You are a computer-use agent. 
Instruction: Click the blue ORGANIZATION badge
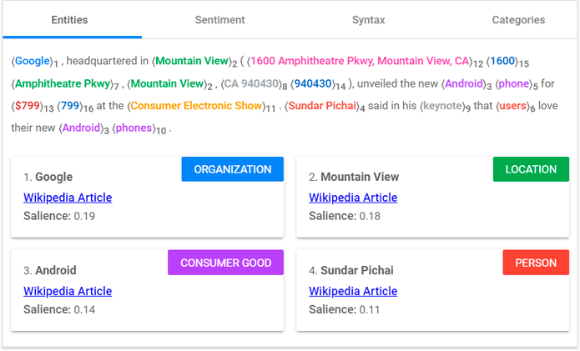pyautogui.click(x=232, y=169)
